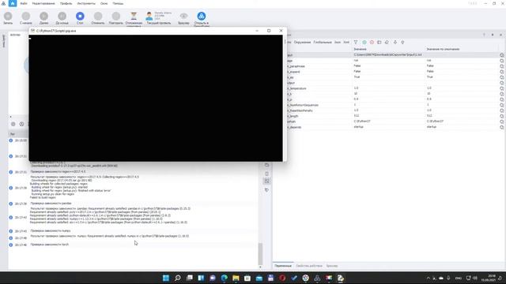
Task: Click the round icon at end of length row
Action: coord(502,116)
